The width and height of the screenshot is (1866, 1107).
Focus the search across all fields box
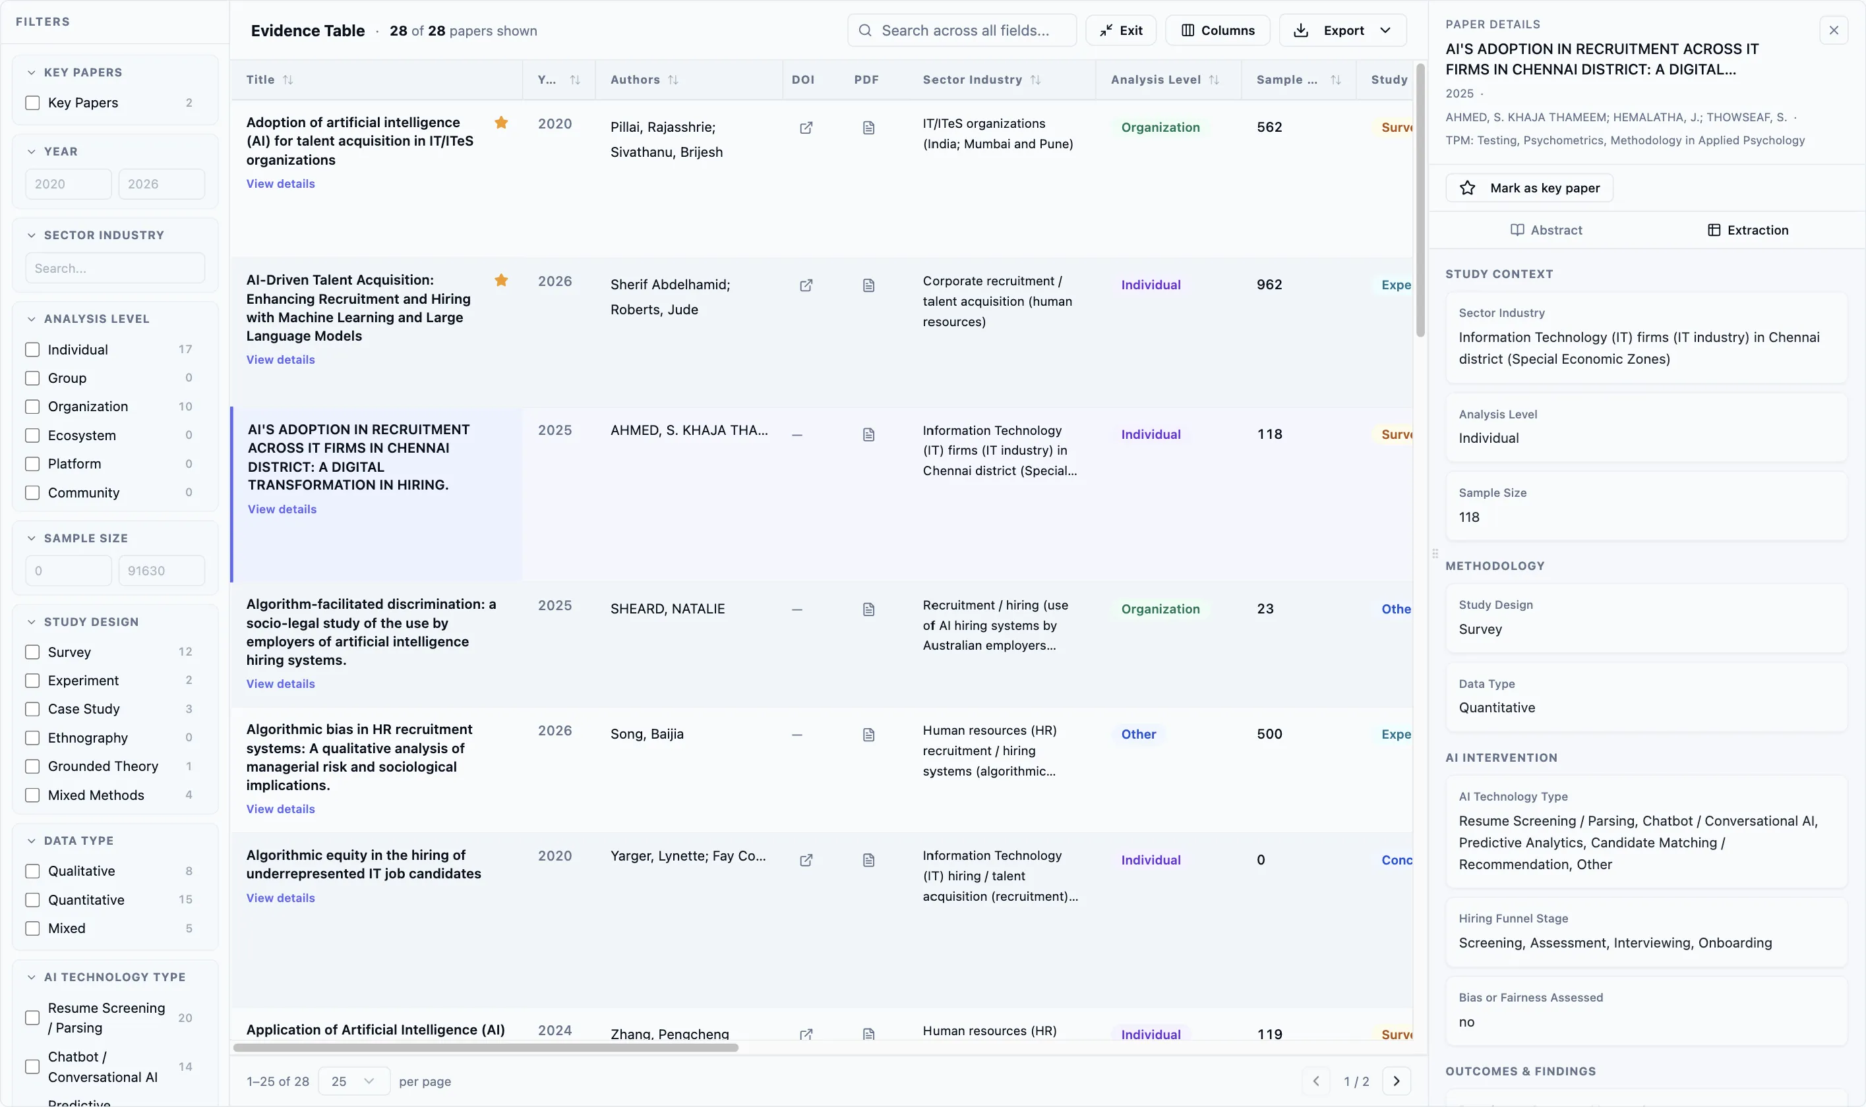coord(961,30)
